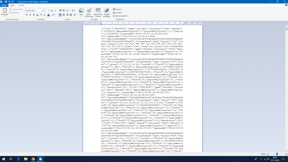Click the vertical scrollbar down arrow
Screen dimensions: 288x162
[x=287, y=151]
